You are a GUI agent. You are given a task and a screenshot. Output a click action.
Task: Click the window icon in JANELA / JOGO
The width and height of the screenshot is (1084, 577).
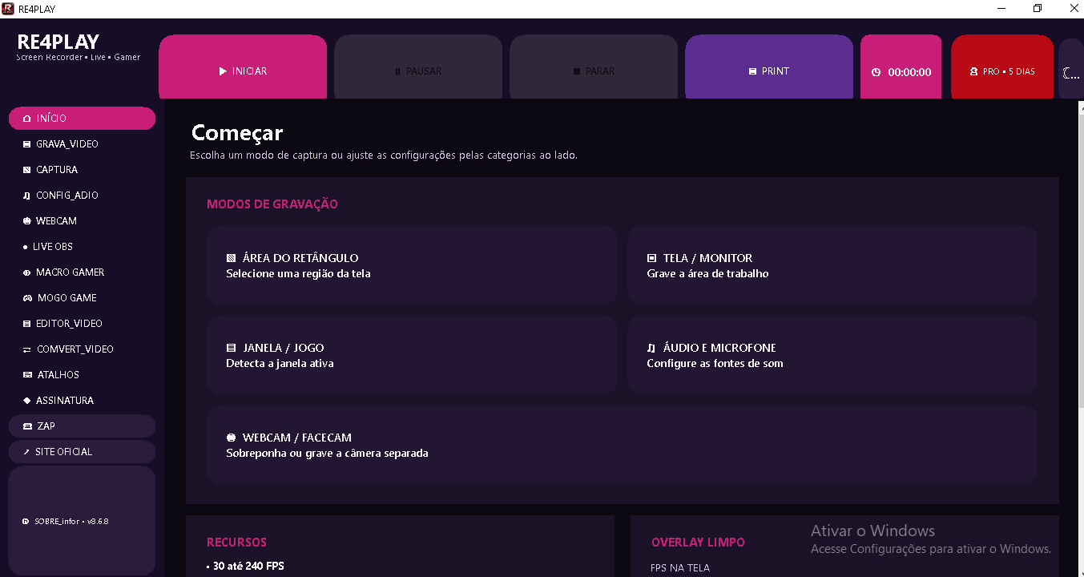(x=232, y=348)
